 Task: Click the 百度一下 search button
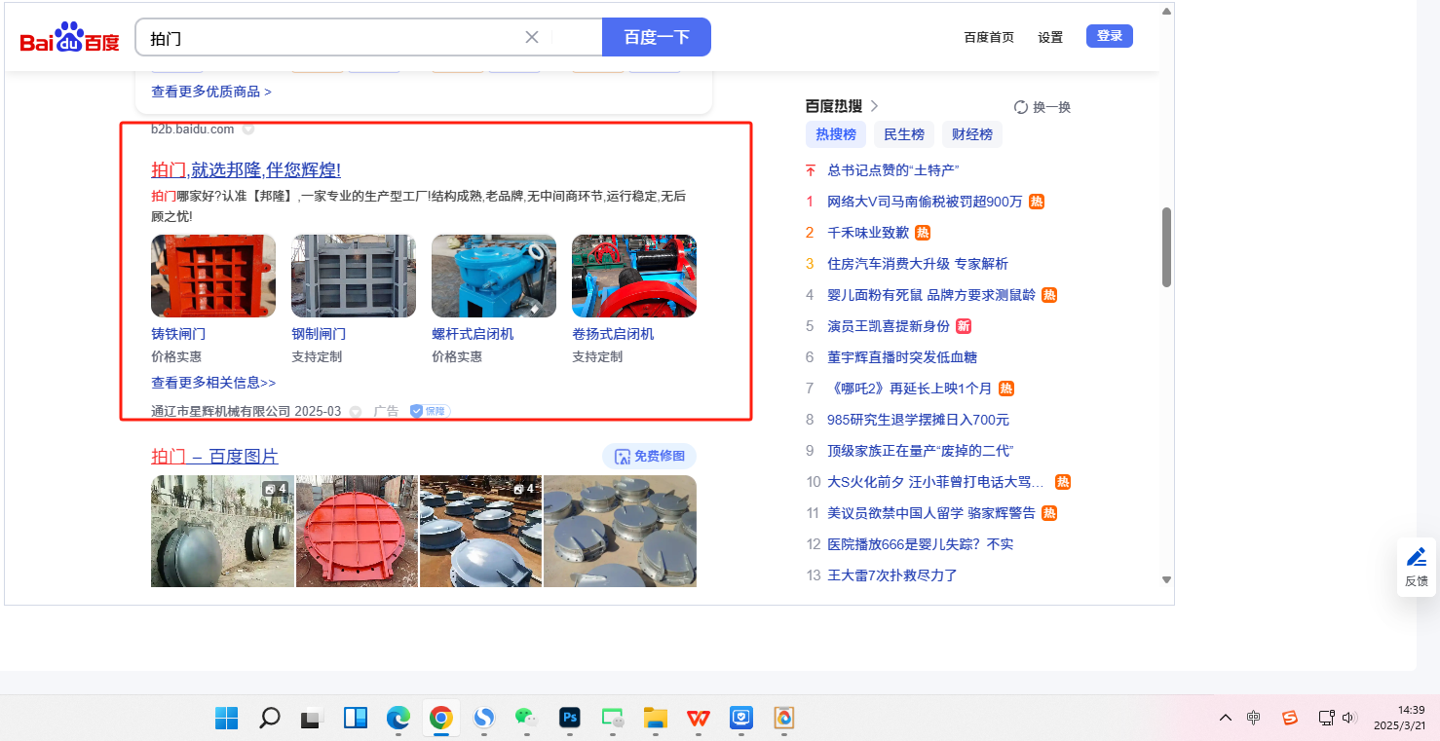click(657, 37)
